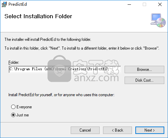Minimize the PredictEd installer window

click(129, 4)
